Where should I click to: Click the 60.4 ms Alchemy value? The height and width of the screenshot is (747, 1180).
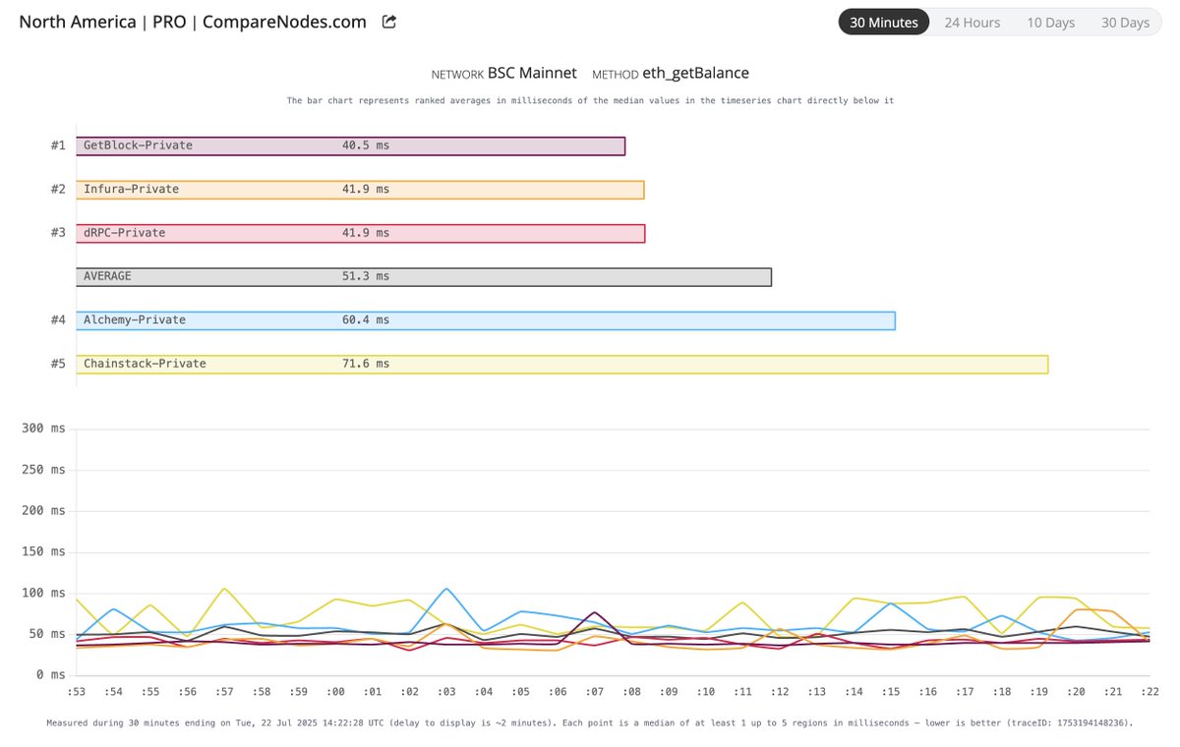[x=366, y=320]
